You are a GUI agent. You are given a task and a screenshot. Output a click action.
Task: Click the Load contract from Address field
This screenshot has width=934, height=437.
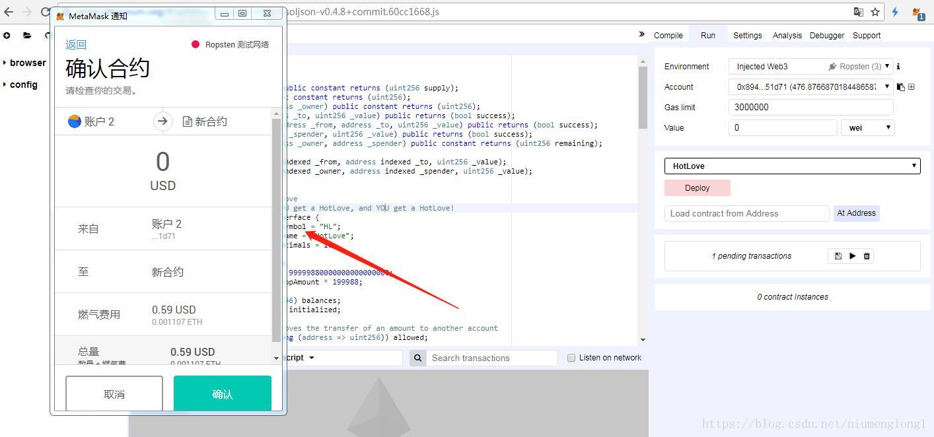[746, 213]
